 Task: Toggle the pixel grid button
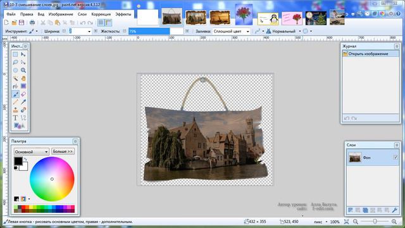101,23
